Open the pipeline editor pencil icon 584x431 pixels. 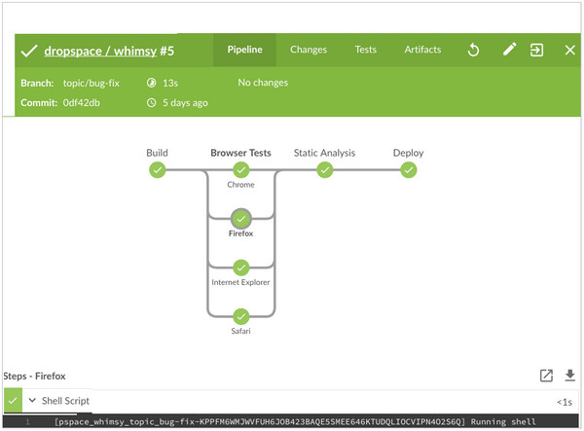[509, 49]
